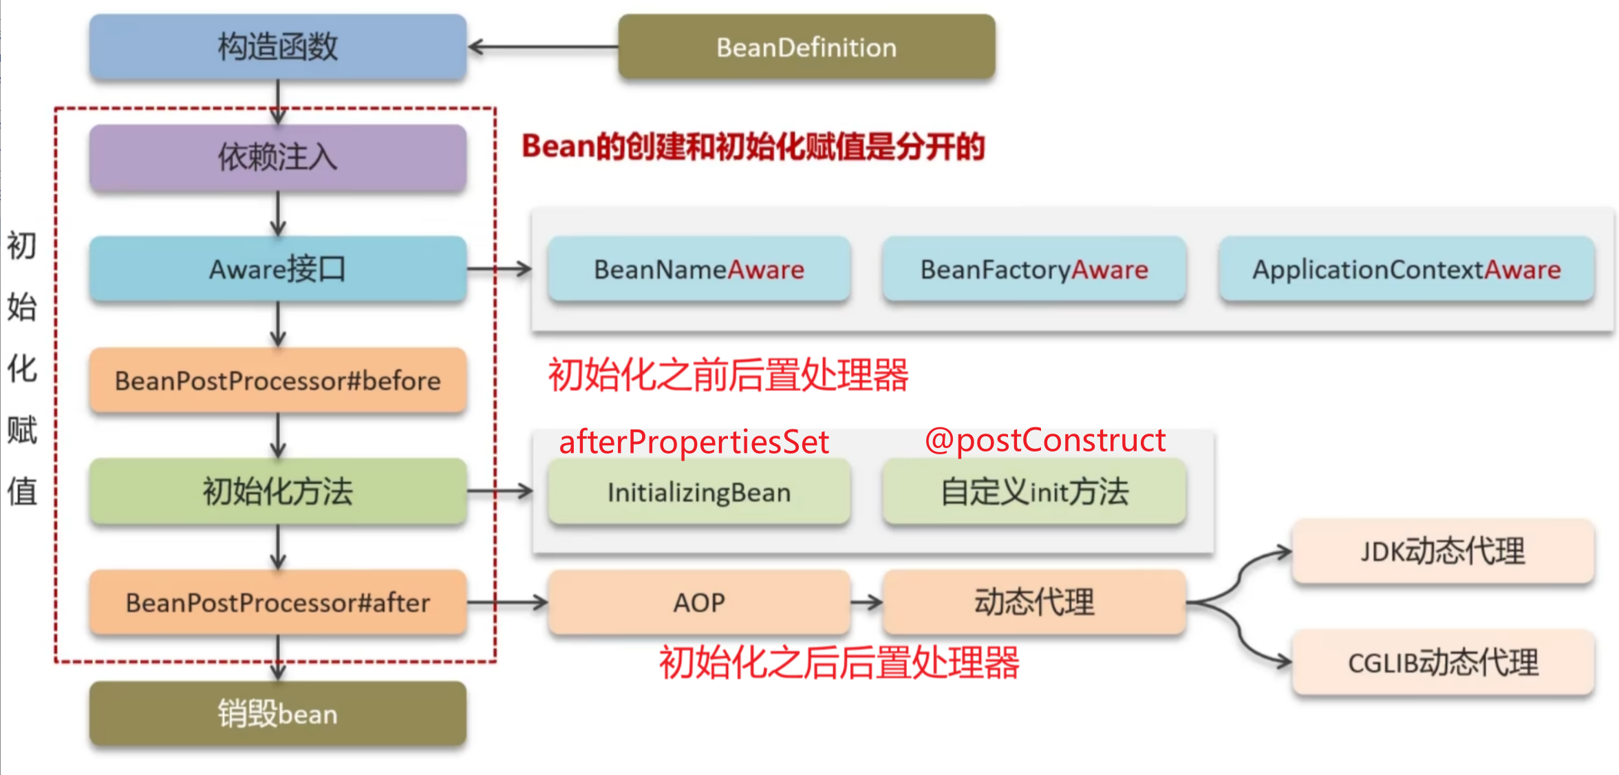
Task: Select the BeanPostProcessor#after box
Action: click(x=278, y=603)
